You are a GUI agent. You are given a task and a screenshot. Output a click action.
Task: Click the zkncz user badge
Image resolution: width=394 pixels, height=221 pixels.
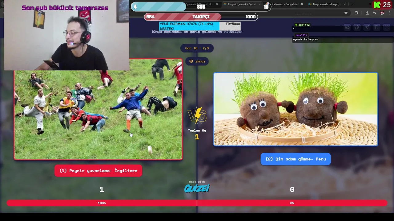197,61
